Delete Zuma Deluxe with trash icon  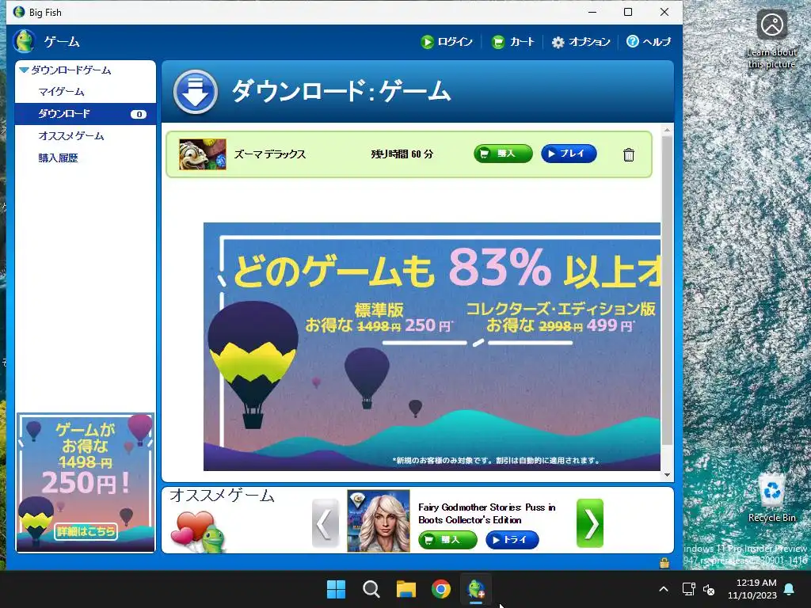coord(628,154)
